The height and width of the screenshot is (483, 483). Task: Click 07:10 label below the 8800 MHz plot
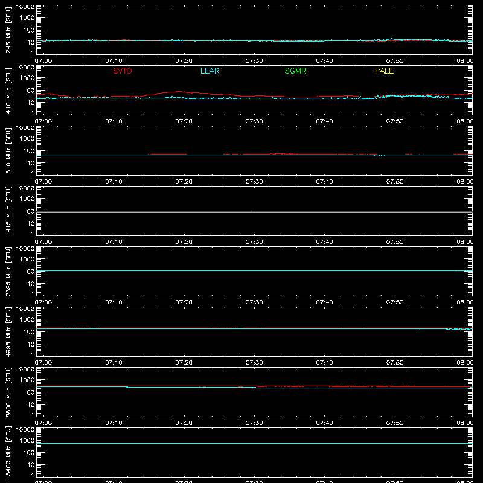pyautogui.click(x=114, y=423)
